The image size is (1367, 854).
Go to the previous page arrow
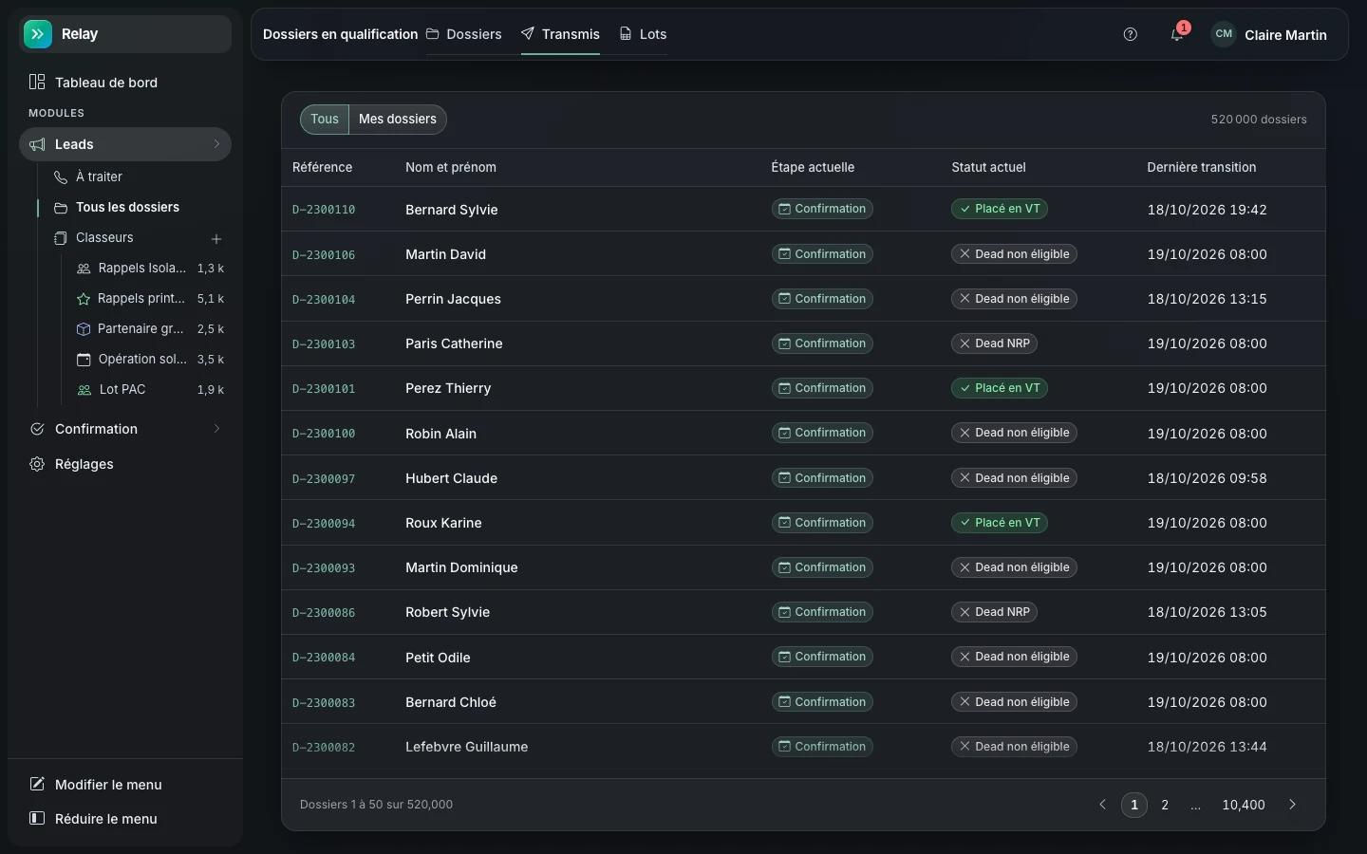click(1102, 805)
